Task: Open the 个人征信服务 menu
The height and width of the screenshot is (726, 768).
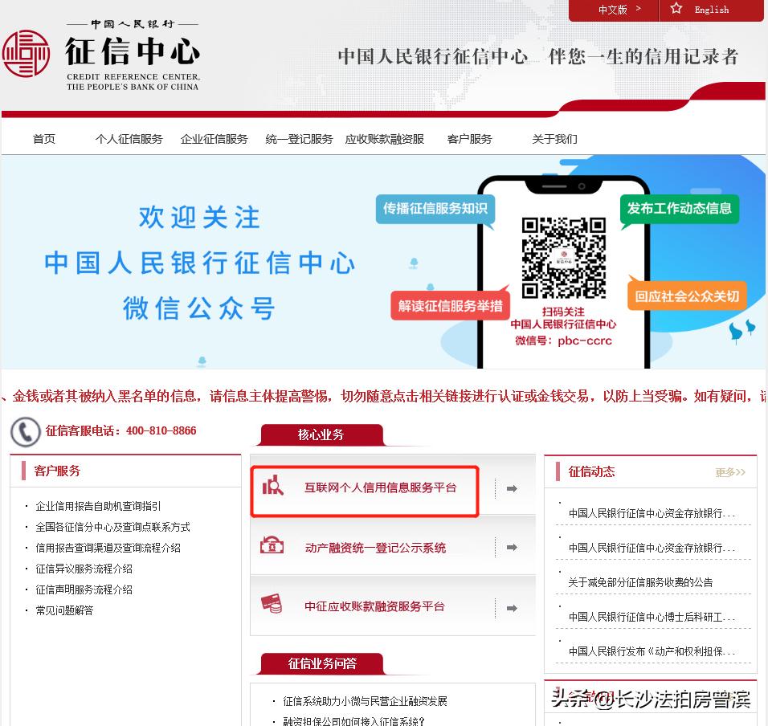Action: [129, 138]
